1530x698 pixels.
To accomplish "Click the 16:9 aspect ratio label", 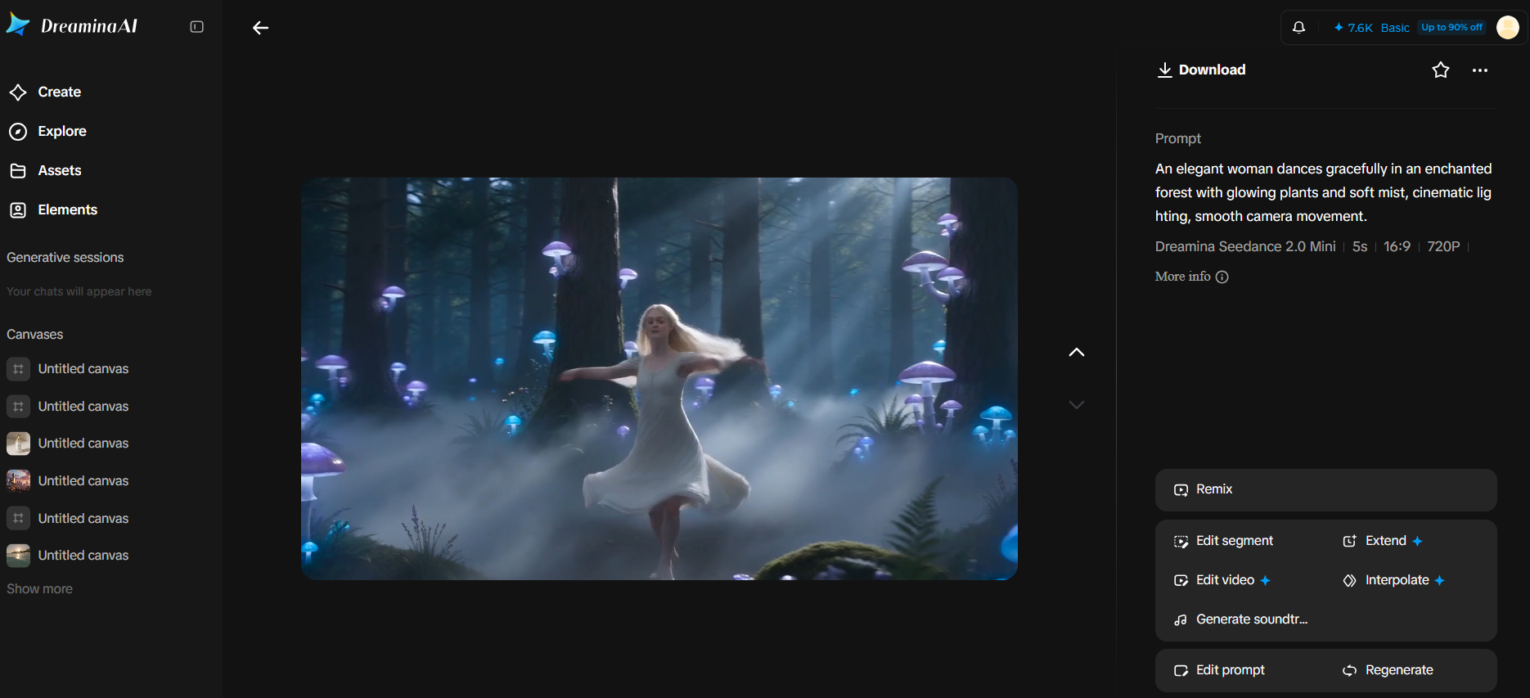I will click(x=1397, y=246).
